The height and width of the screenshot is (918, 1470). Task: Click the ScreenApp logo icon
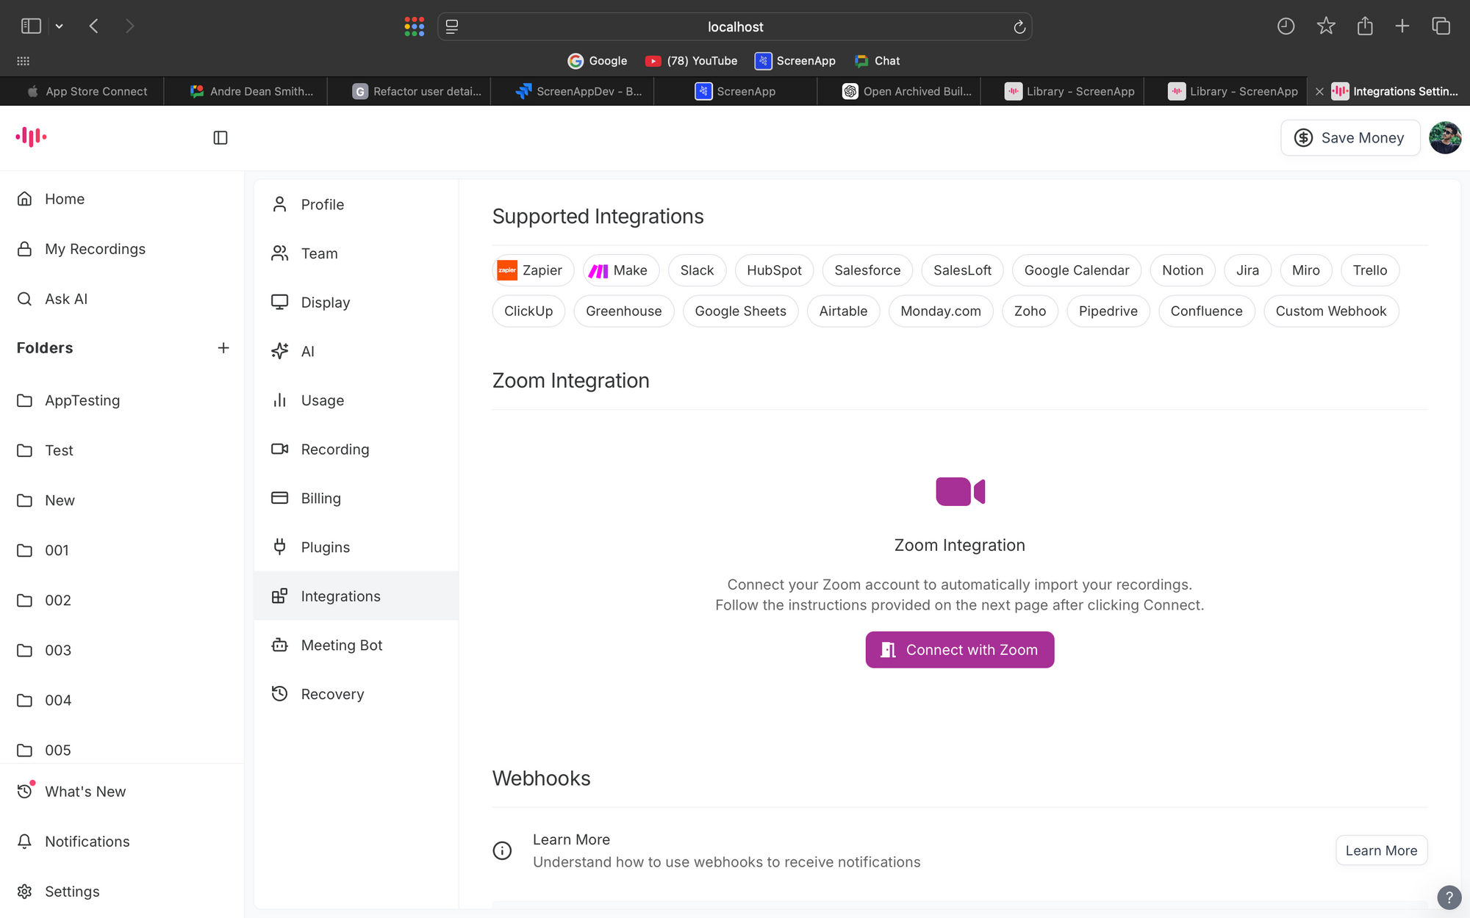click(x=31, y=137)
